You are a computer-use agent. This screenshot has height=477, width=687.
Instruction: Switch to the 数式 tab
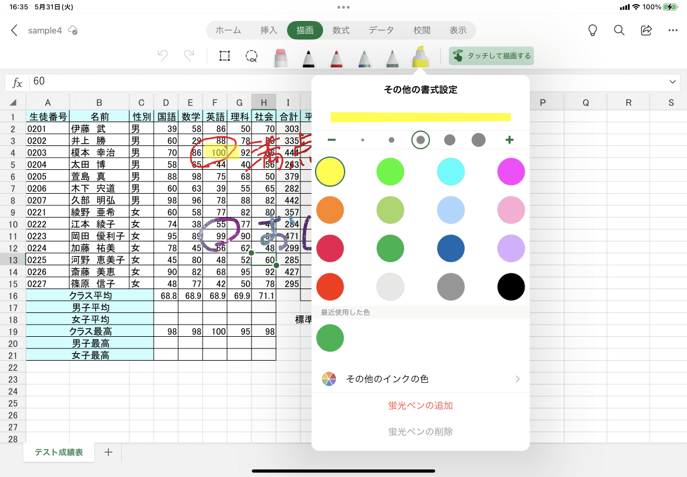click(x=341, y=30)
